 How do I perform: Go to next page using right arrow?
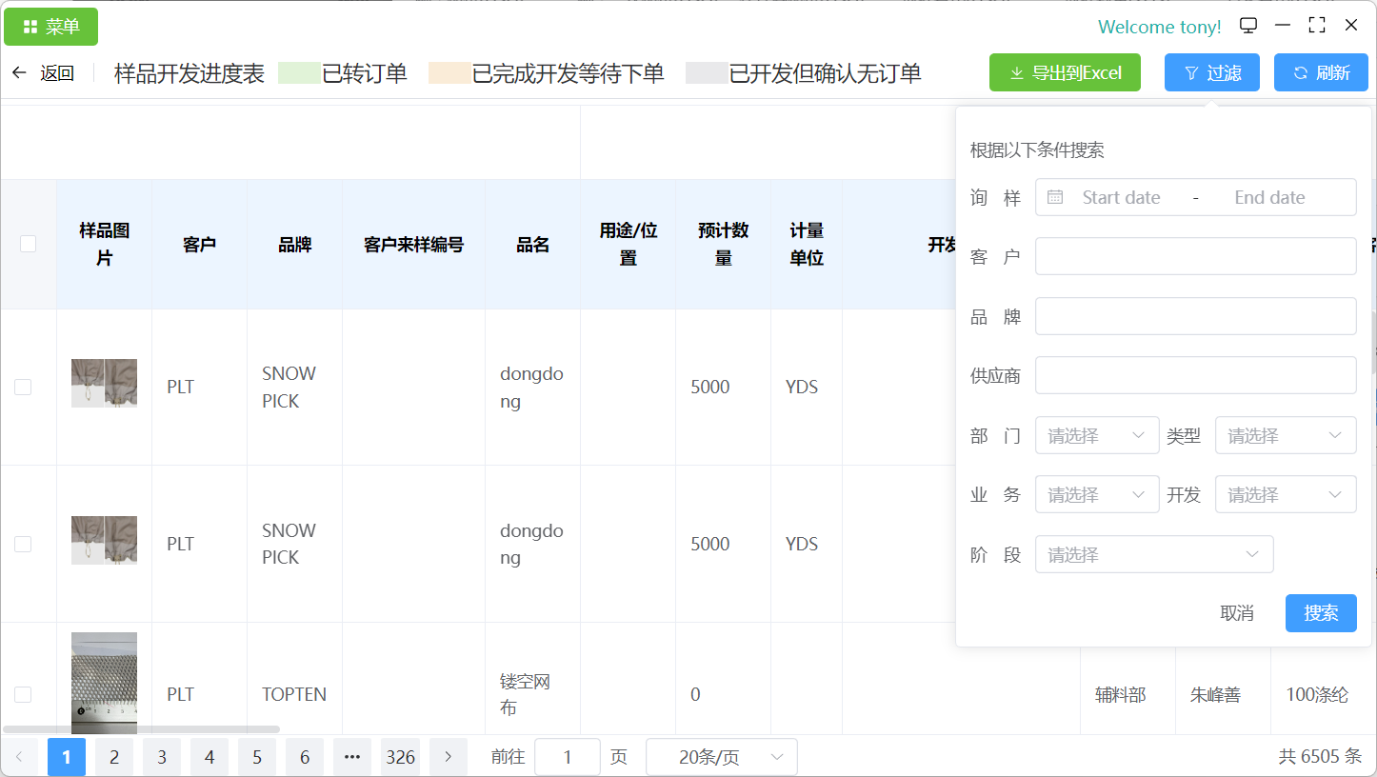tap(448, 757)
